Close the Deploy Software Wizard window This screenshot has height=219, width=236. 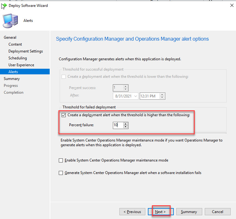(x=230, y=6)
